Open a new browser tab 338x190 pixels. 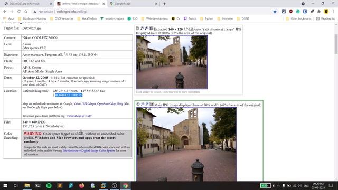164,4
